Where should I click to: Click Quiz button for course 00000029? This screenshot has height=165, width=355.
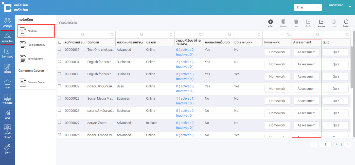click(336, 101)
